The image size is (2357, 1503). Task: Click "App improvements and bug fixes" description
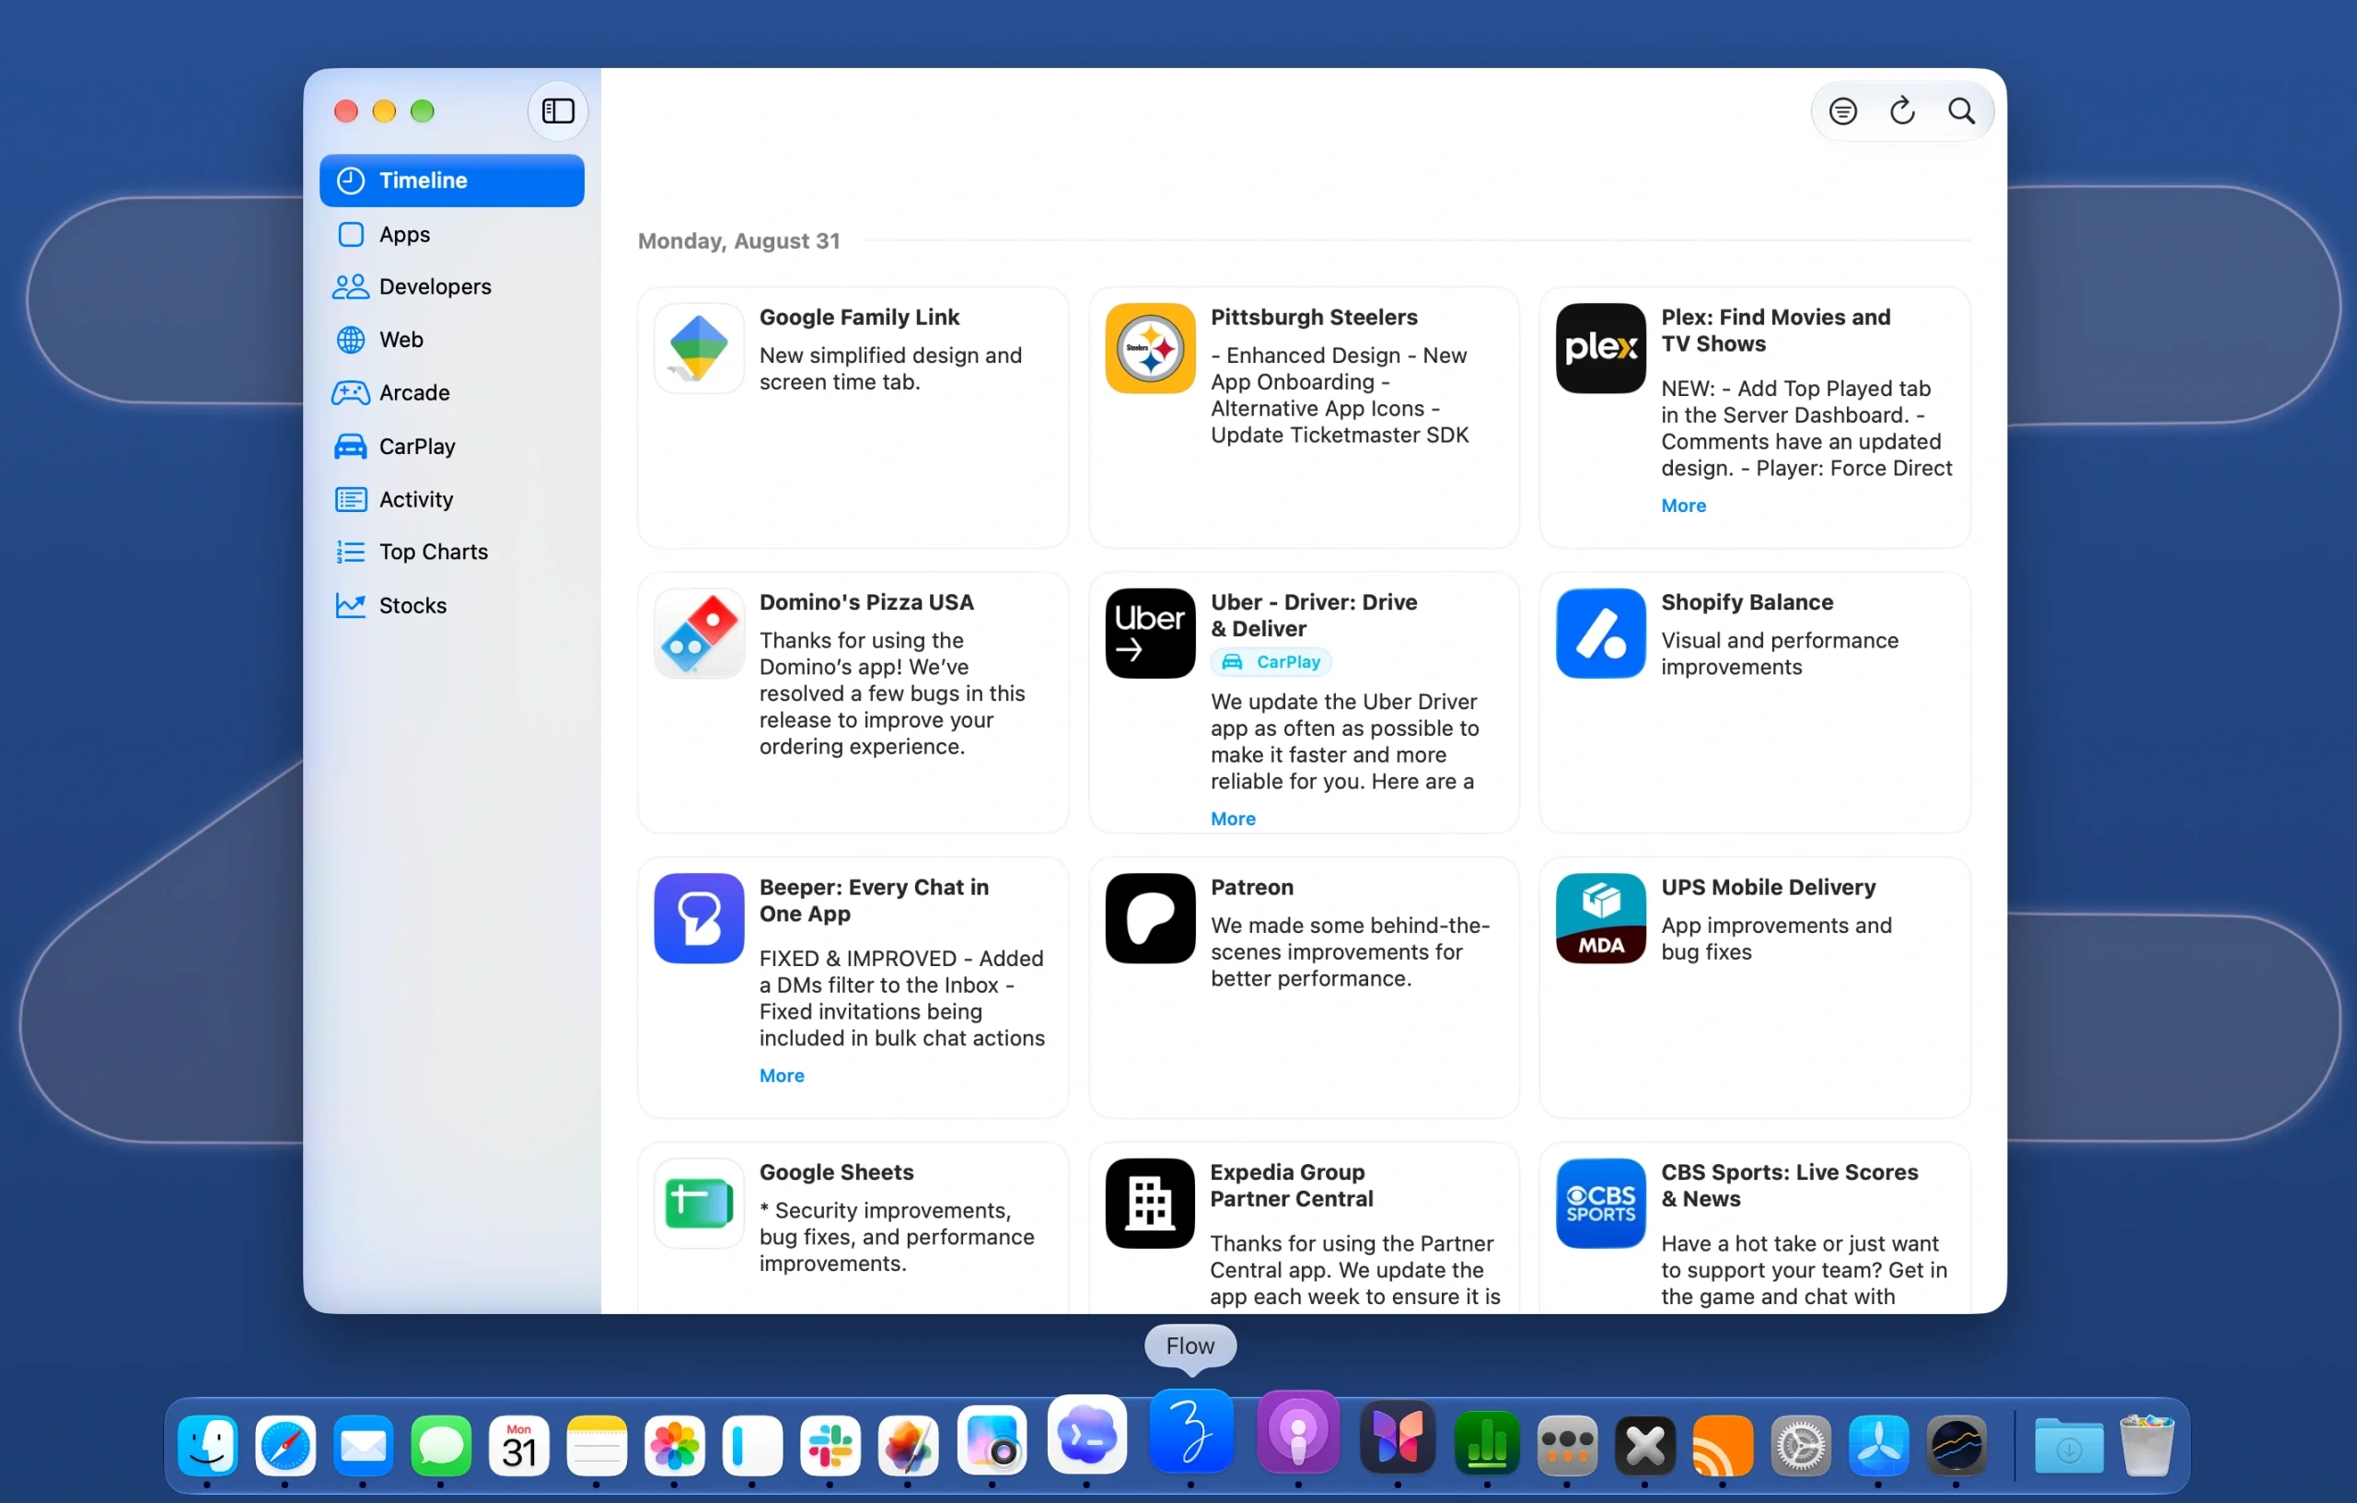tap(1777, 939)
